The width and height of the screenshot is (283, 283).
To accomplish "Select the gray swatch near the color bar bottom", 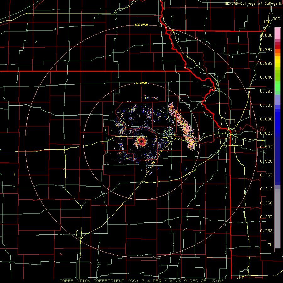I will tap(278, 219).
